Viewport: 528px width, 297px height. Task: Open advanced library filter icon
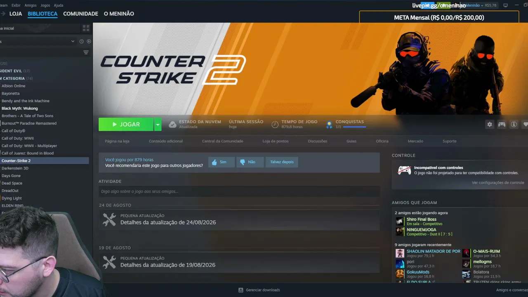point(86,52)
